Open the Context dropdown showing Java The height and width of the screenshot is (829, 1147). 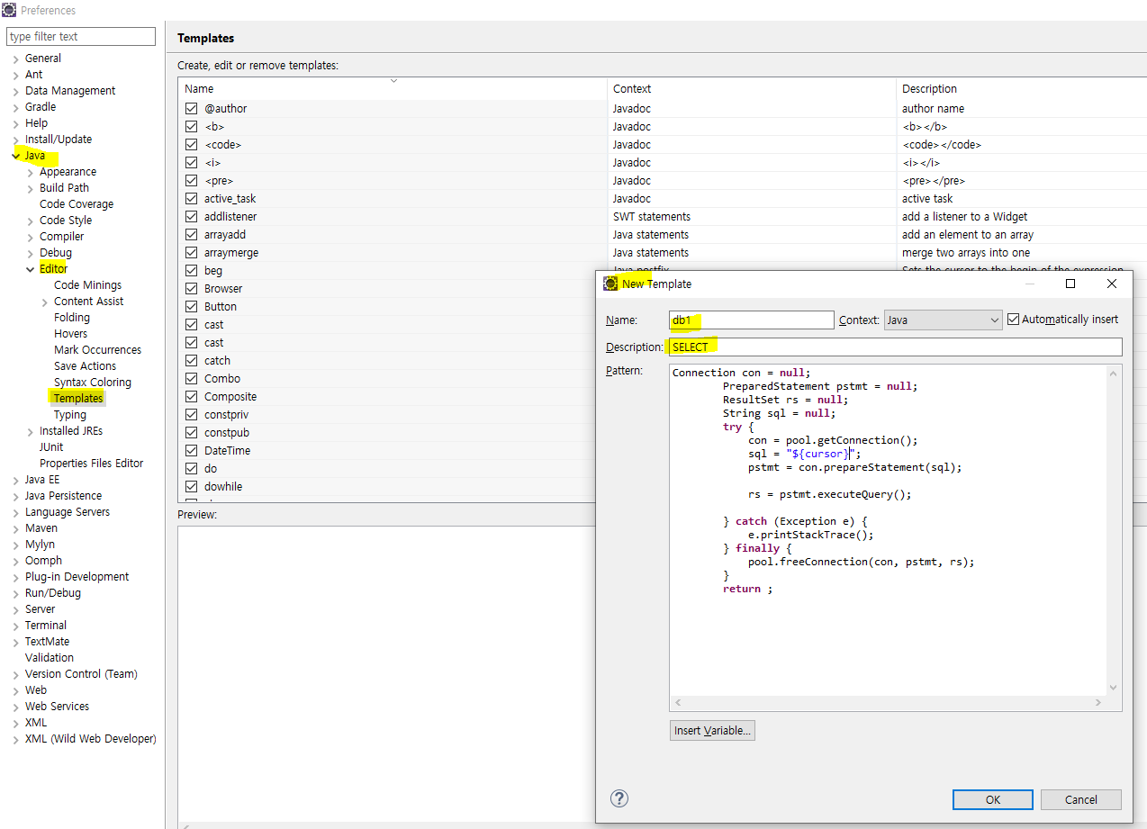[x=943, y=320]
